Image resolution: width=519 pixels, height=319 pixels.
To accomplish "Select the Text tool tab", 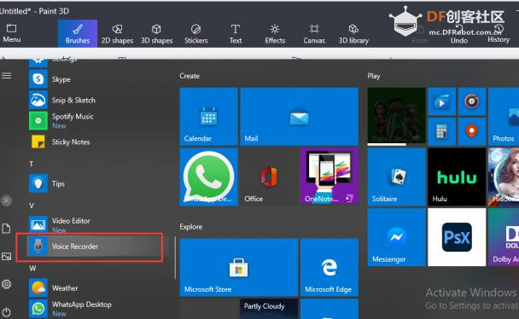I will (x=236, y=33).
